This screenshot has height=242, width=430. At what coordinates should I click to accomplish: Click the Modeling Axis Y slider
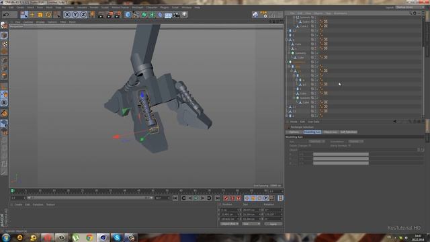[x=341, y=159]
